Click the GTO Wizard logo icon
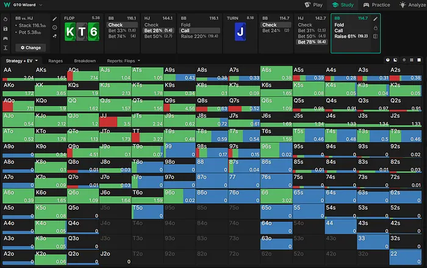The width and height of the screenshot is (427, 268). click(7, 5)
